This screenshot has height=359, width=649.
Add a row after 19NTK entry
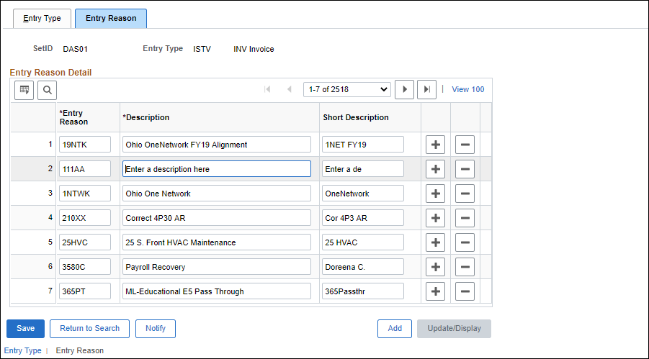click(x=435, y=145)
